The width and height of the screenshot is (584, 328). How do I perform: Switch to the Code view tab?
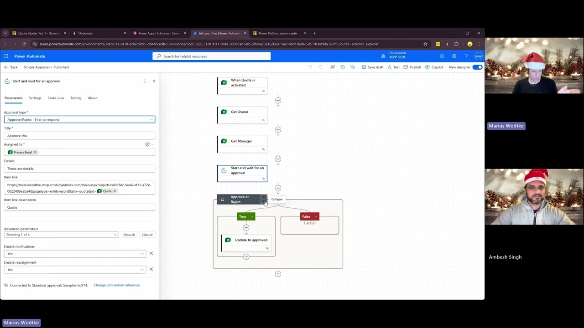(x=56, y=98)
